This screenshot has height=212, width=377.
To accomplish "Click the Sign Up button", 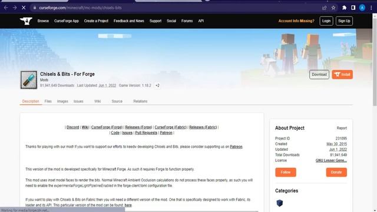I will pyautogui.click(x=344, y=21).
